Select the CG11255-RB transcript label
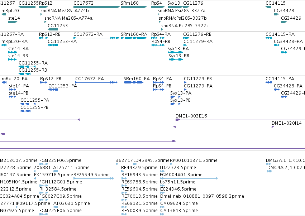The height and width of the screenshot is (216, 305). pos(33,70)
